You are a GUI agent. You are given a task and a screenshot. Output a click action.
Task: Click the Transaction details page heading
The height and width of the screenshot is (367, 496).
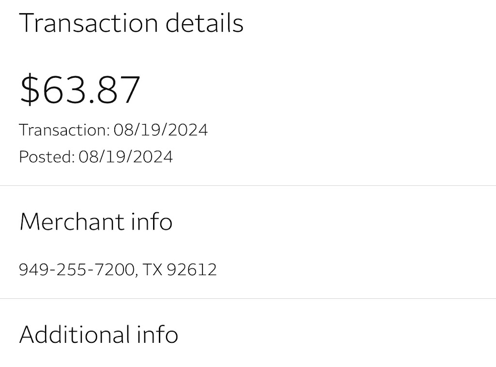coord(131,23)
